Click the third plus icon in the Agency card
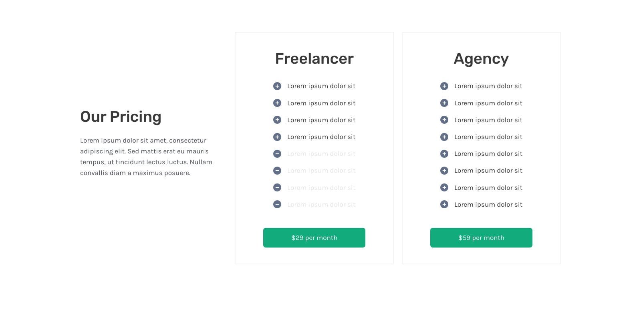 (x=444, y=120)
